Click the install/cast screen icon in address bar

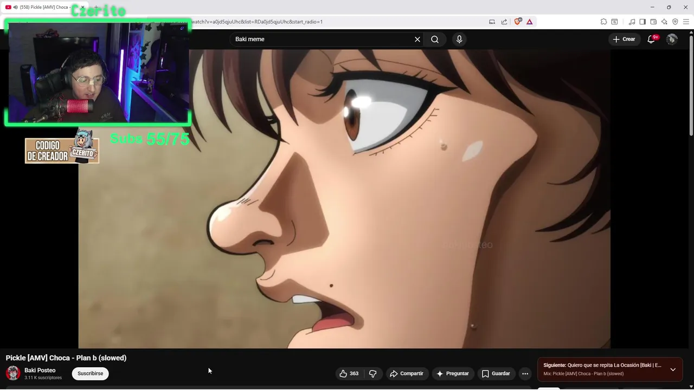[492, 22]
